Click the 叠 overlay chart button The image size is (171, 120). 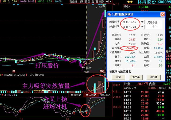tap(93, 2)
